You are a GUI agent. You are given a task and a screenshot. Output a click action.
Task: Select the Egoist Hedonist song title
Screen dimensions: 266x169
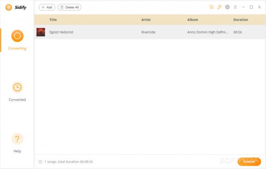(x=61, y=32)
